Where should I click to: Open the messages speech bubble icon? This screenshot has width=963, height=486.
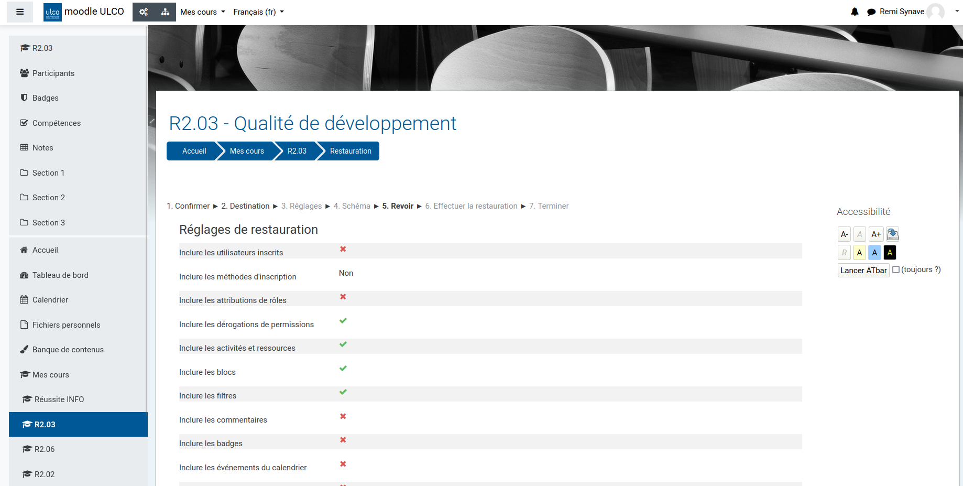coord(871,12)
